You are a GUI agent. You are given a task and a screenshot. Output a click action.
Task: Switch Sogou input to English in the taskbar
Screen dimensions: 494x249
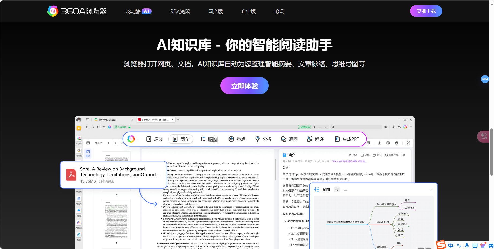coord(451,245)
